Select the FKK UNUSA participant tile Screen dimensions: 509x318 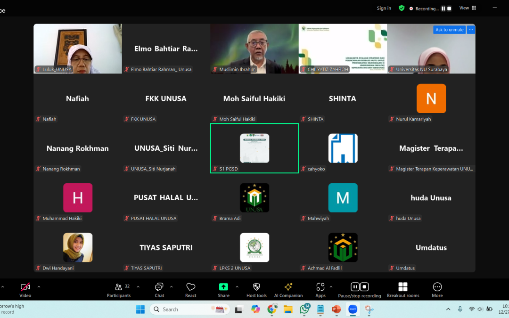(x=166, y=98)
